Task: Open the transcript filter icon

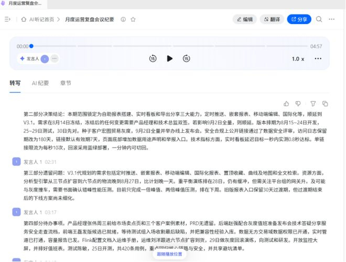Action: (x=313, y=103)
